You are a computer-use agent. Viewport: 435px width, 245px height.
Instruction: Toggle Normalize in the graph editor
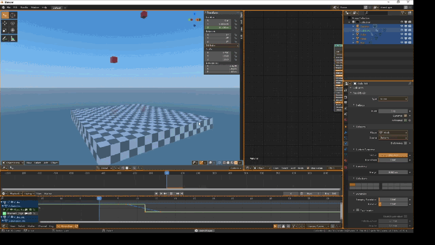(65, 226)
